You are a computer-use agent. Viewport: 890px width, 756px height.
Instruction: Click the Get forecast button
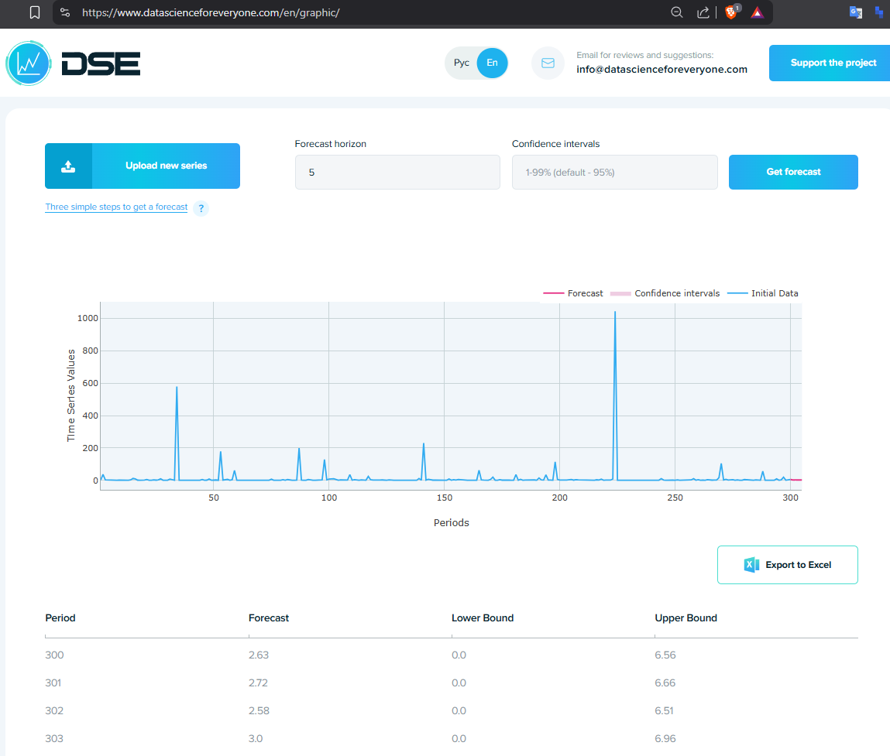[x=793, y=172]
